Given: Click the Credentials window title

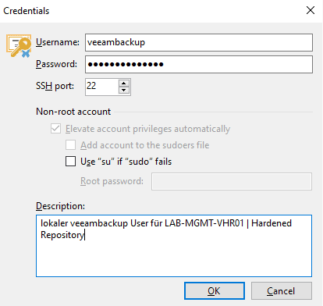Looking at the screenshot, I should pyautogui.click(x=26, y=11).
